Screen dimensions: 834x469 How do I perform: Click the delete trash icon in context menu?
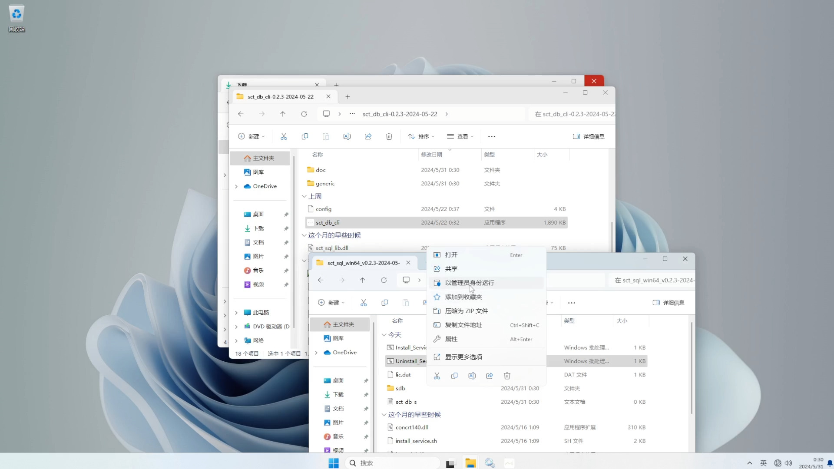[507, 376]
